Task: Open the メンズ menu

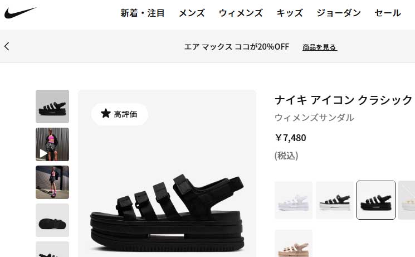Action: coord(192,13)
